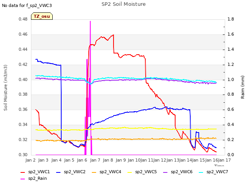Click the Raim (mm) right axis label
248x186 pixels.
point(243,87)
